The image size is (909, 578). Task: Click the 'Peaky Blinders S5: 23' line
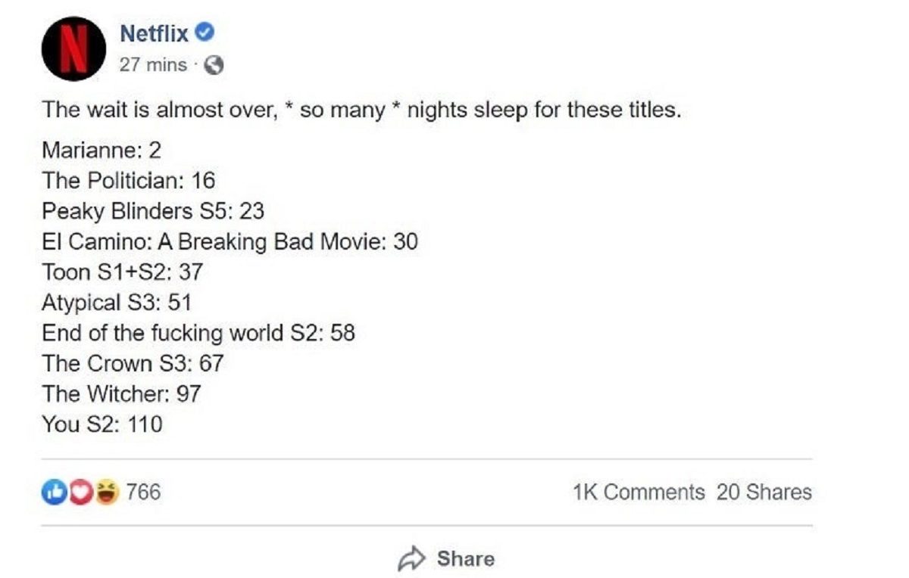(153, 211)
